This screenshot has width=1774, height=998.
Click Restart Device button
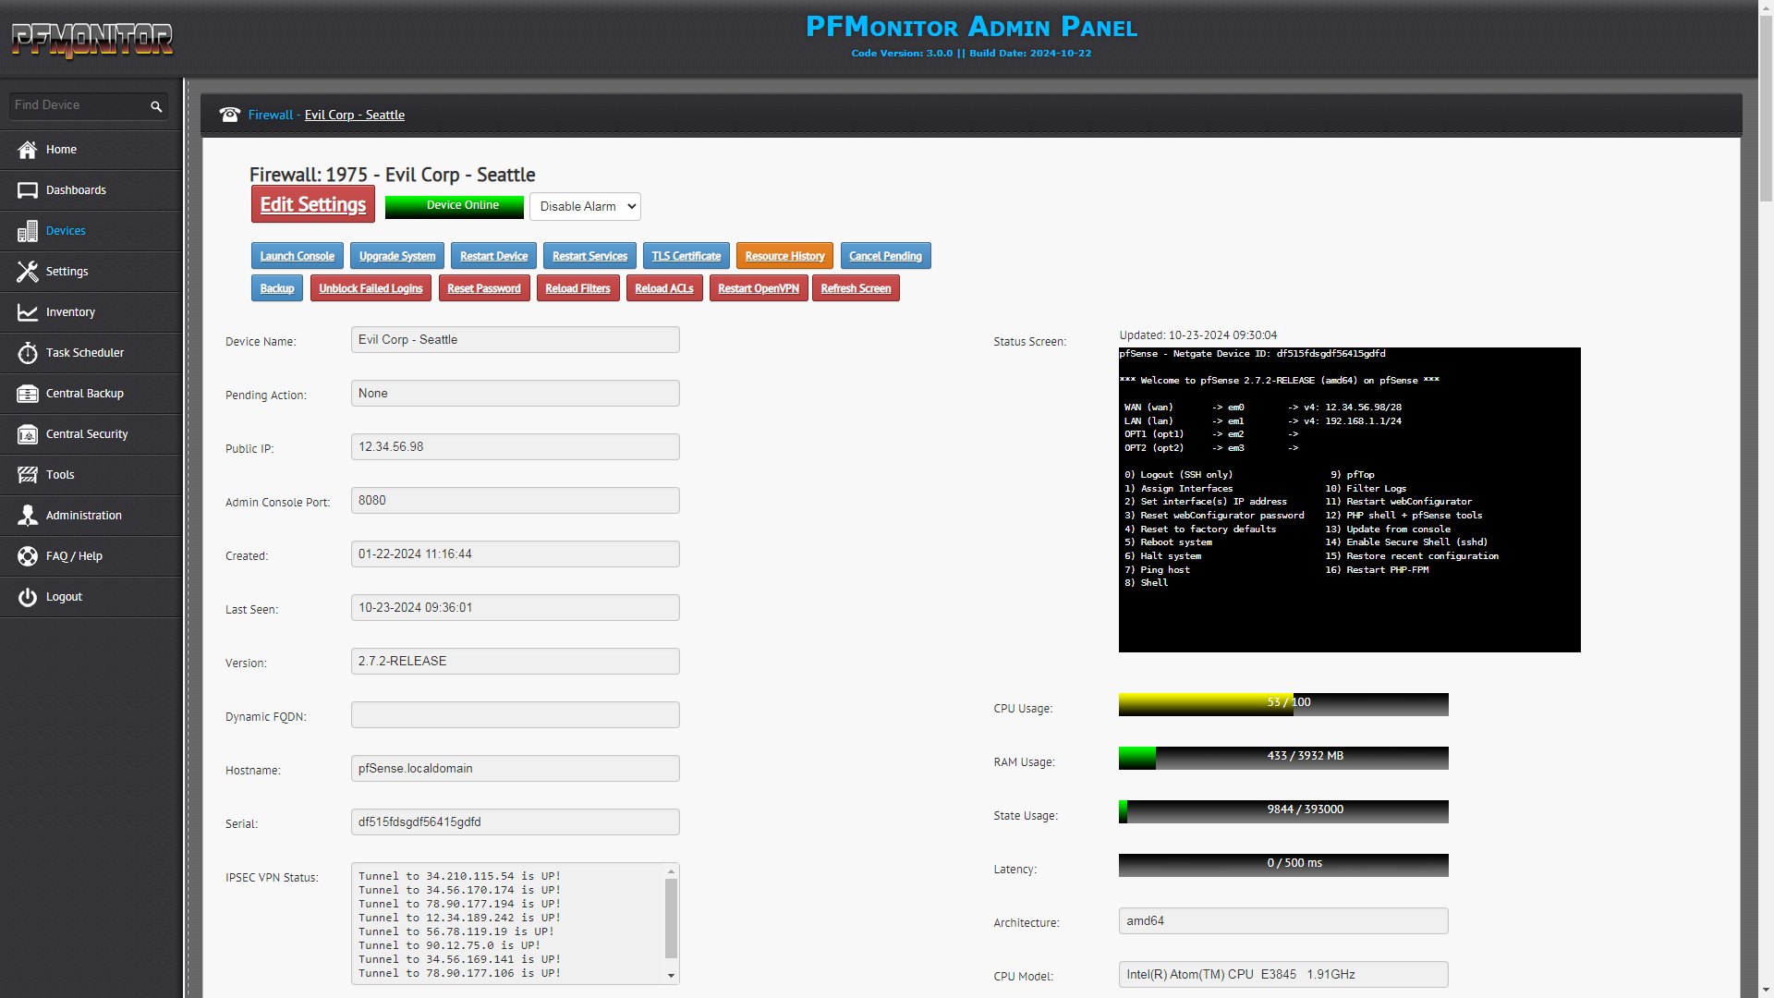click(x=494, y=256)
